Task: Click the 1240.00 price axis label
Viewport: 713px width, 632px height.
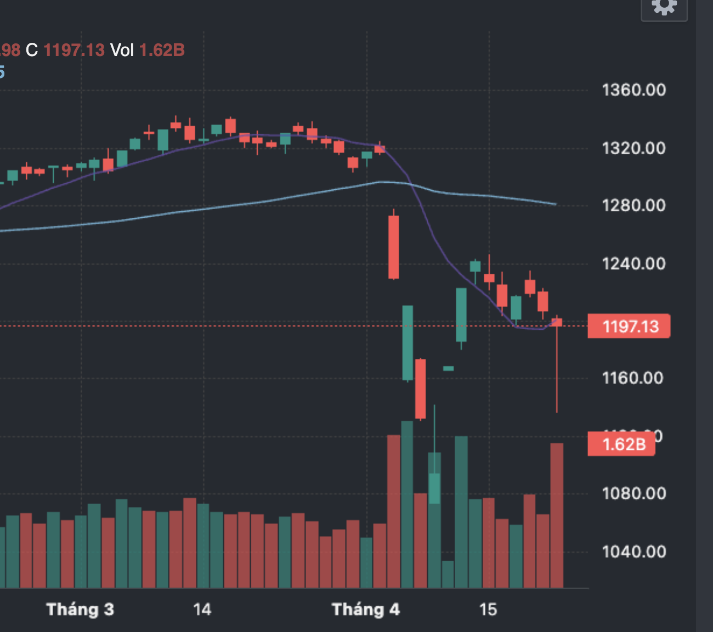Action: 633,264
